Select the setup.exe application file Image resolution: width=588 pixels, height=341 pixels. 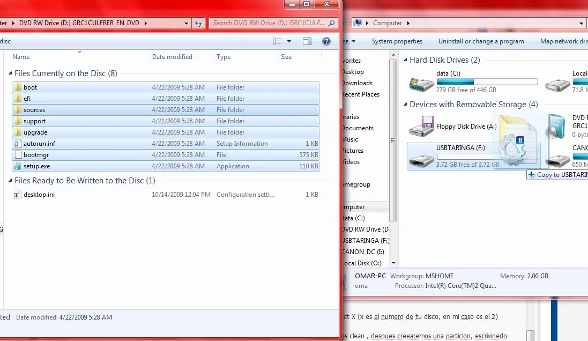coord(36,166)
